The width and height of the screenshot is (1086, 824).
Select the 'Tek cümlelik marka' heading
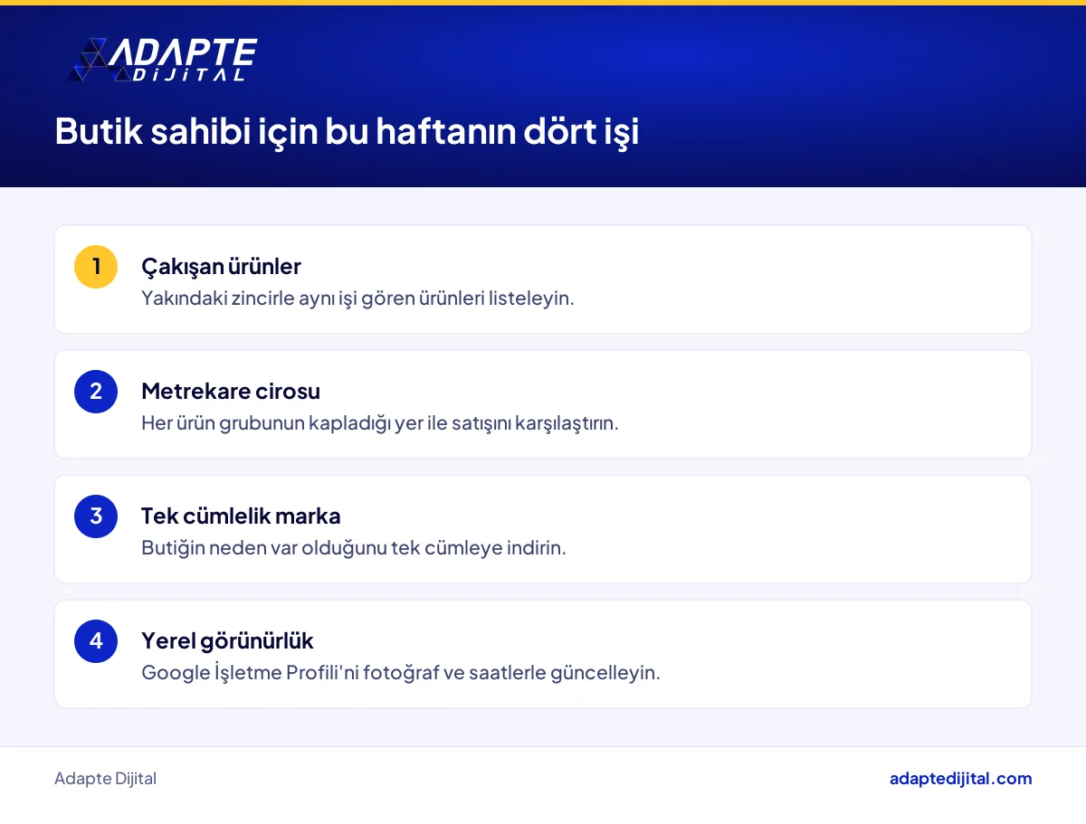click(241, 516)
